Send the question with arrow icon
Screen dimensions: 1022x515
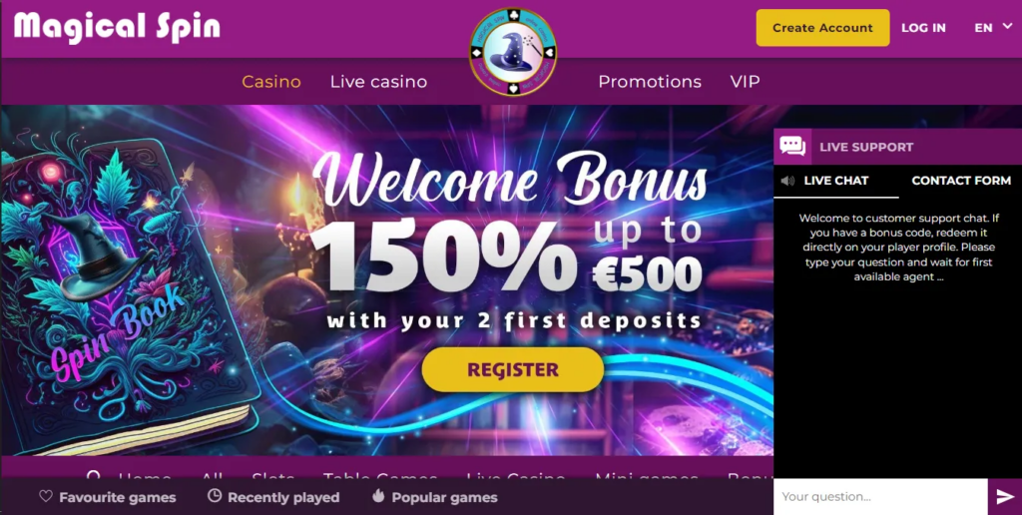click(1005, 497)
